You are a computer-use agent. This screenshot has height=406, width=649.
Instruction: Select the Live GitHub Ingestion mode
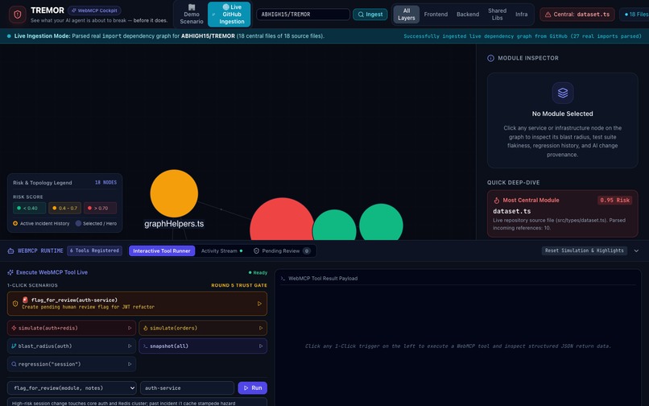coord(229,14)
